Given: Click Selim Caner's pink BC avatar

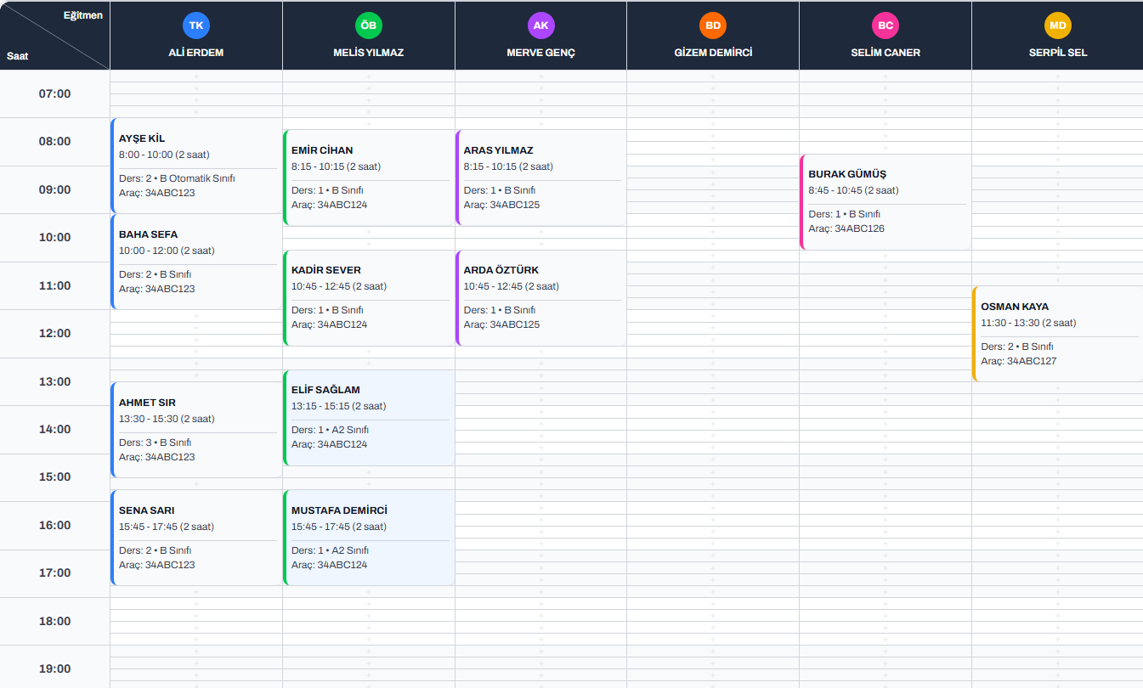Looking at the screenshot, I should pos(886,25).
